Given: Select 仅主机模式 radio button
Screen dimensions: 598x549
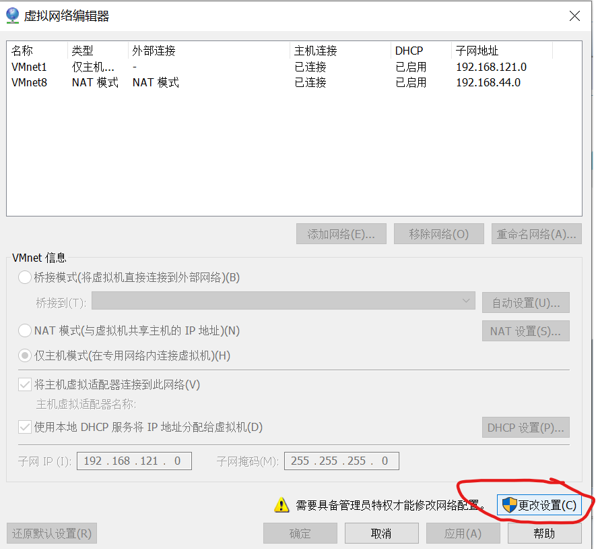Looking at the screenshot, I should pyautogui.click(x=25, y=355).
